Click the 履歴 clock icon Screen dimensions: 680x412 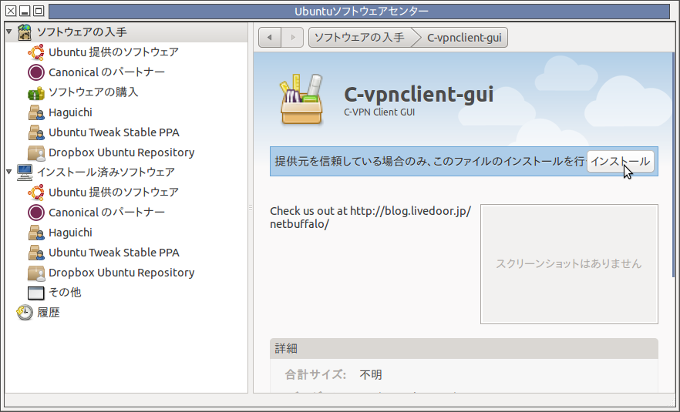tap(25, 313)
